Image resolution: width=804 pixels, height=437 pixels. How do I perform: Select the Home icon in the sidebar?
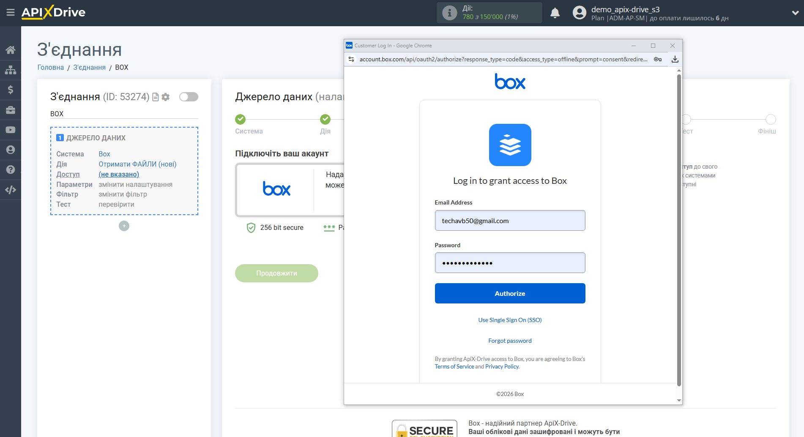(10, 49)
